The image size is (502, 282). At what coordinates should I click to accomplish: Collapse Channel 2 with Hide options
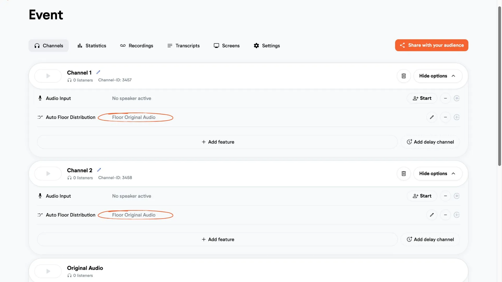(x=438, y=174)
